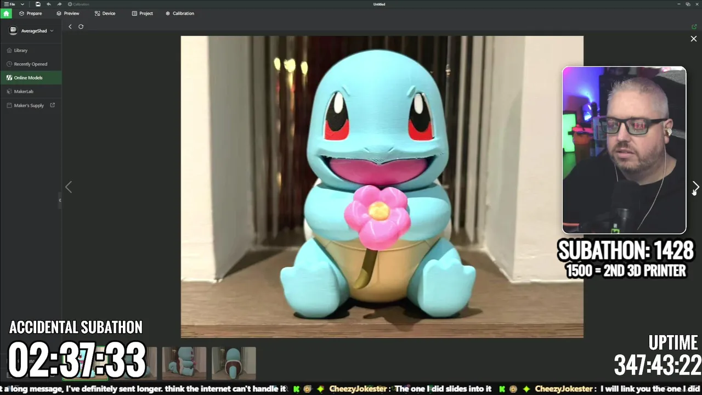The image size is (702, 395).
Task: Open the page in an external browser with the green icon
Action: tap(694, 26)
